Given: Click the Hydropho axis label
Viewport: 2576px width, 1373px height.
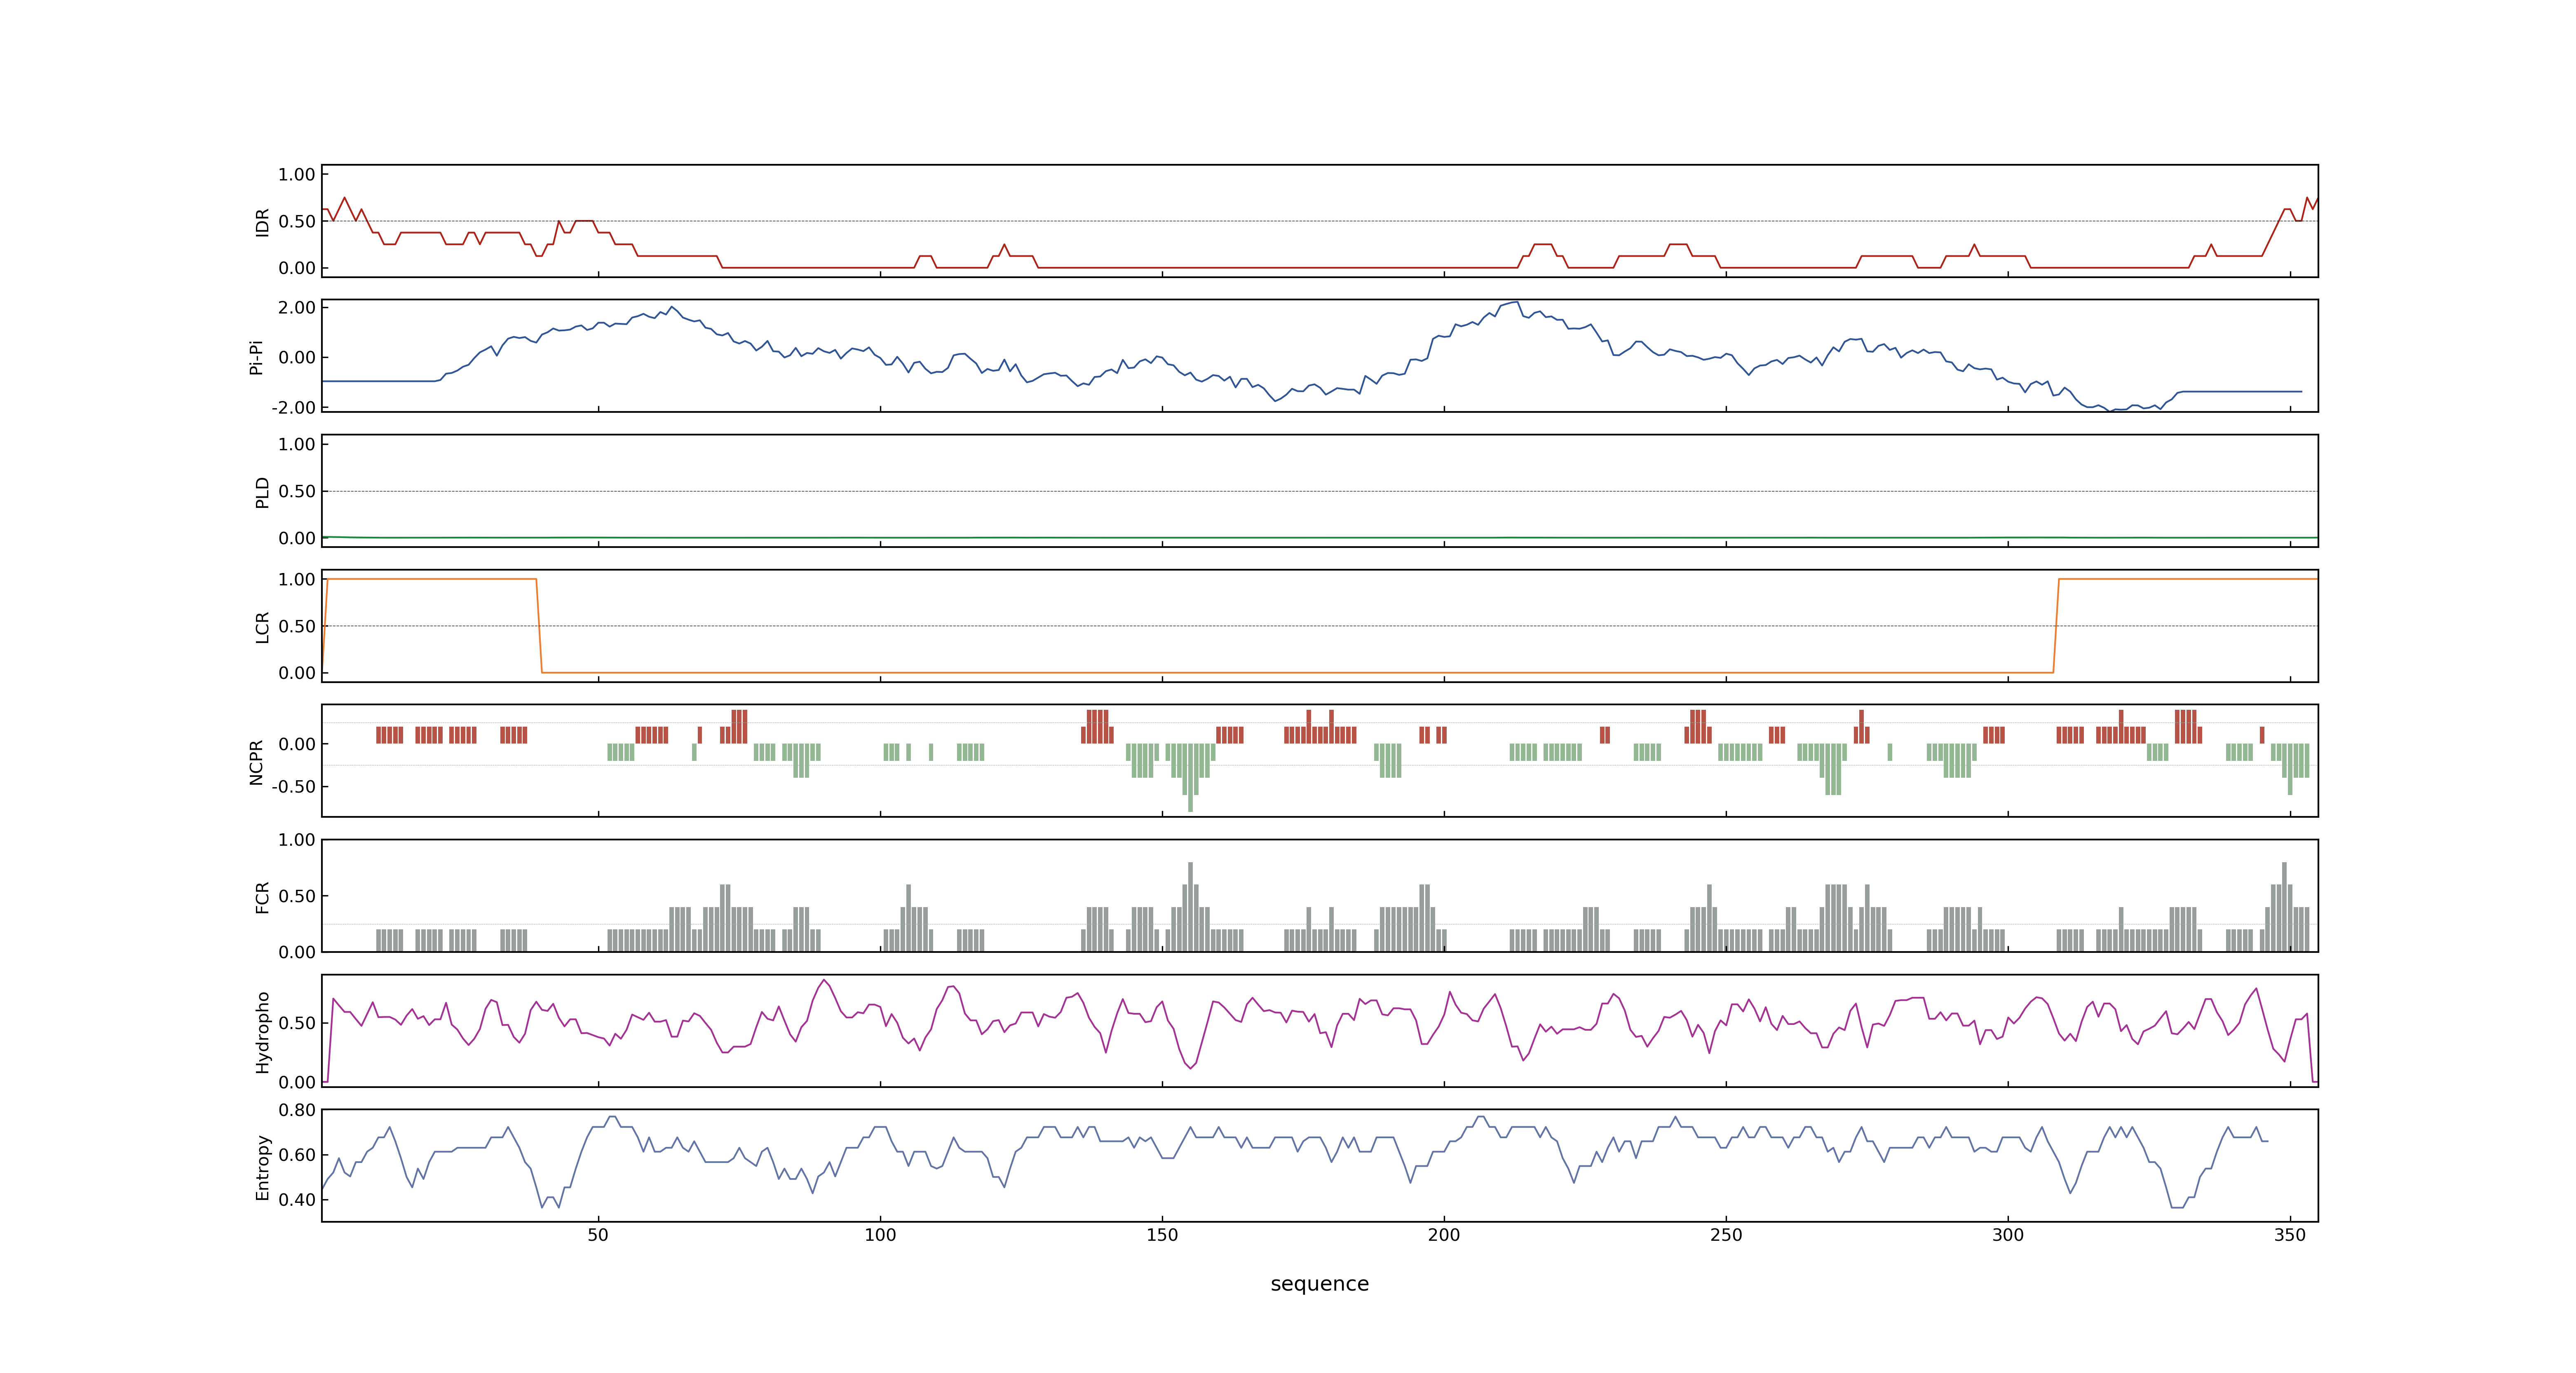Looking at the screenshot, I should [x=262, y=1032].
